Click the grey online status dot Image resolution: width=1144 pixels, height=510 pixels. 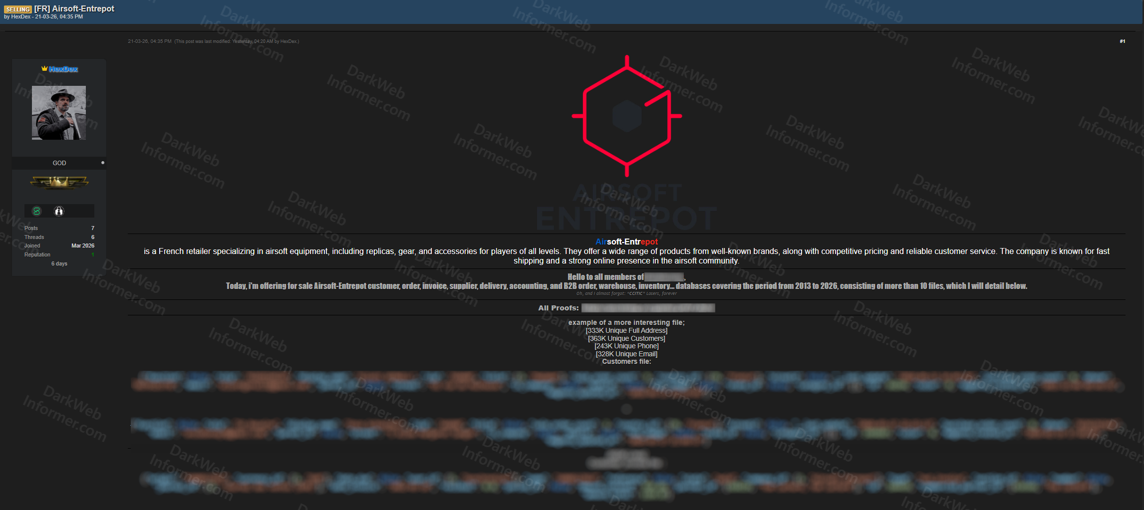coord(103,163)
